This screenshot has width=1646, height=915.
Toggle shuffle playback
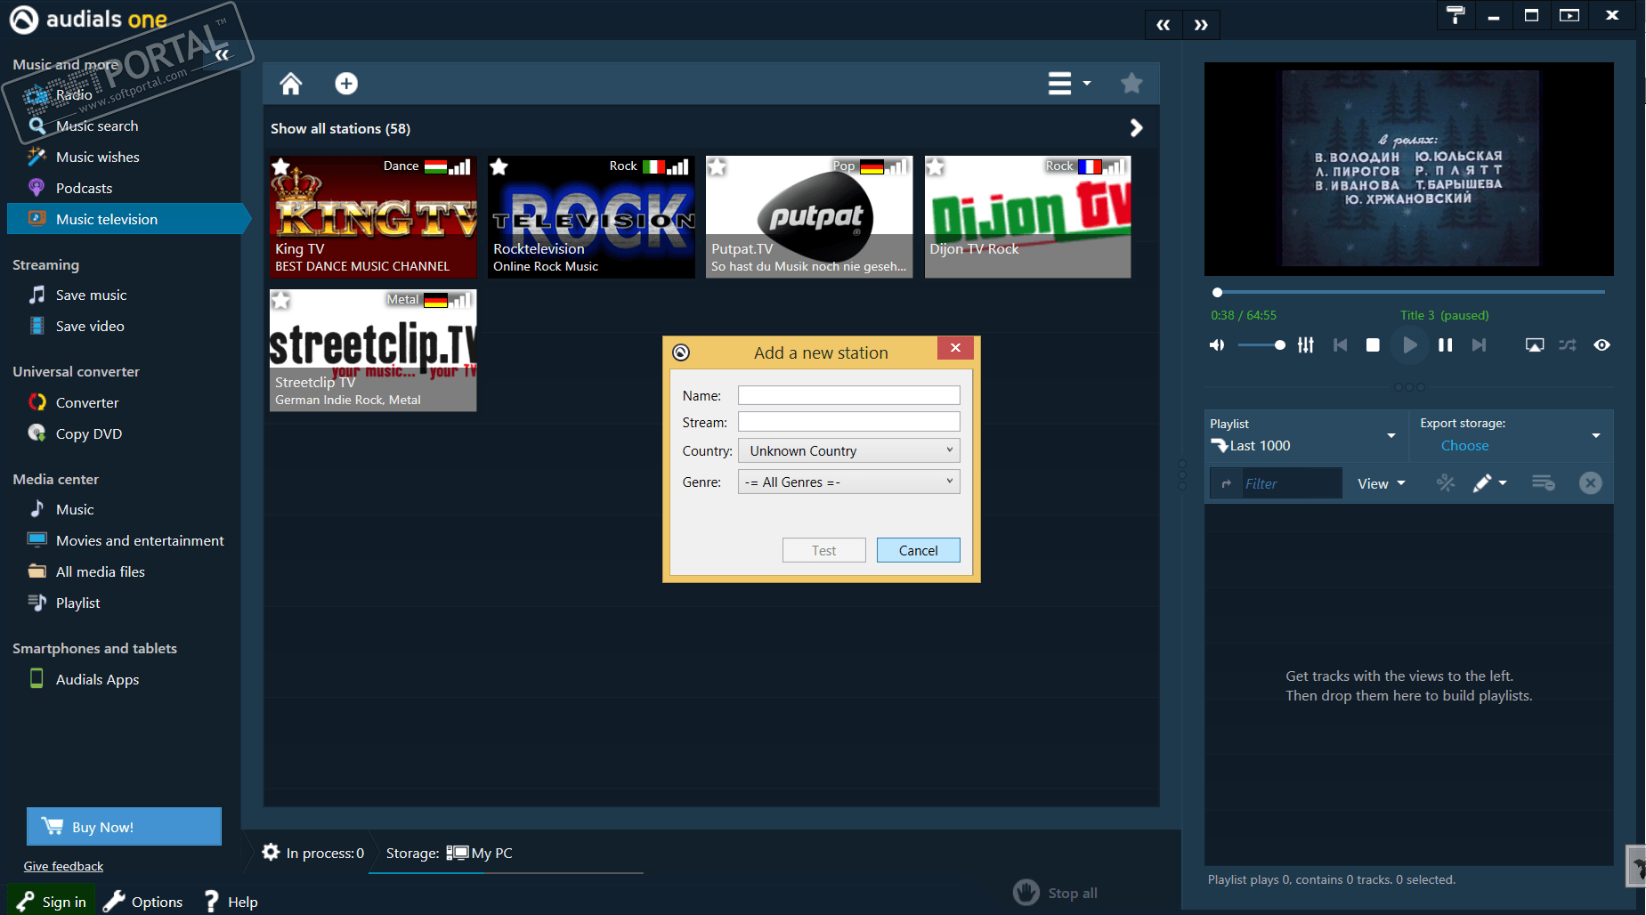(1568, 345)
